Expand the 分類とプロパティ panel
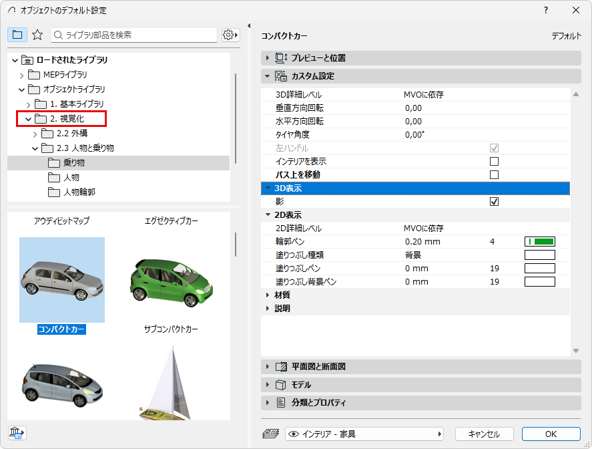The image size is (592, 449). (268, 402)
